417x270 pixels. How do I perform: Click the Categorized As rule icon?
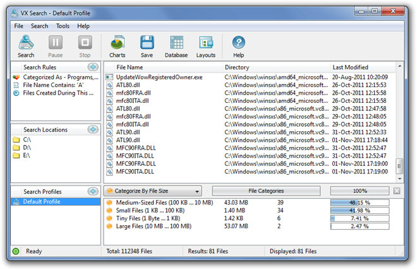click(16, 77)
